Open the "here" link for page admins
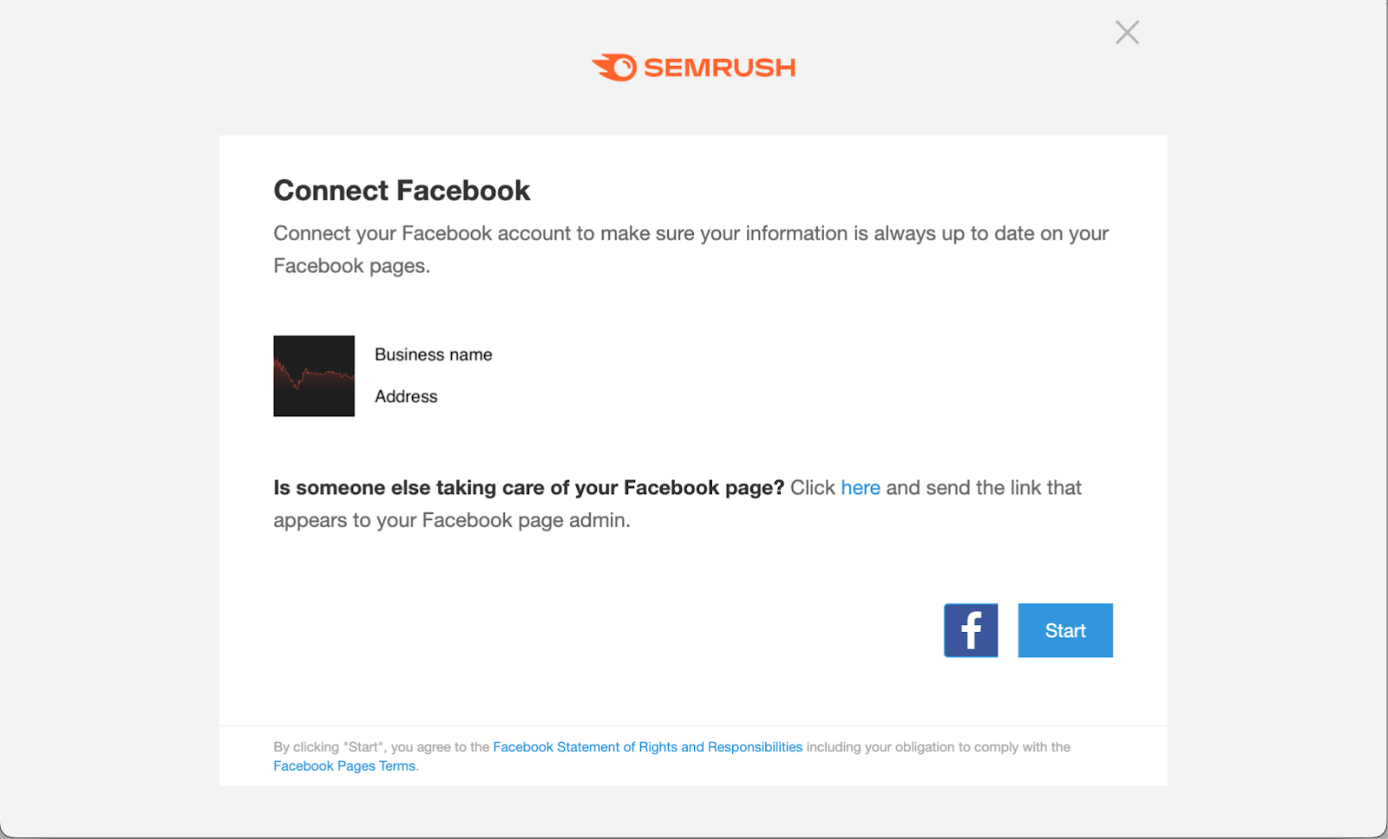Viewport: 1388px width, 839px height. click(x=861, y=487)
